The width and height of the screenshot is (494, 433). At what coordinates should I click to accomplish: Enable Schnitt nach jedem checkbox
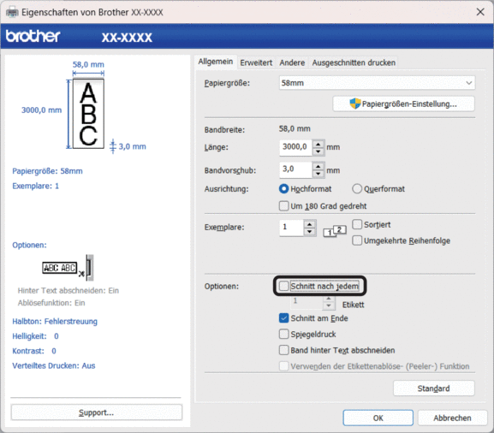[x=283, y=286]
